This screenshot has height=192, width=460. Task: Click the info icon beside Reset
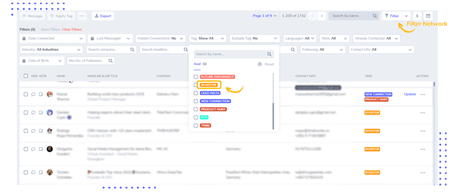pyautogui.click(x=260, y=64)
